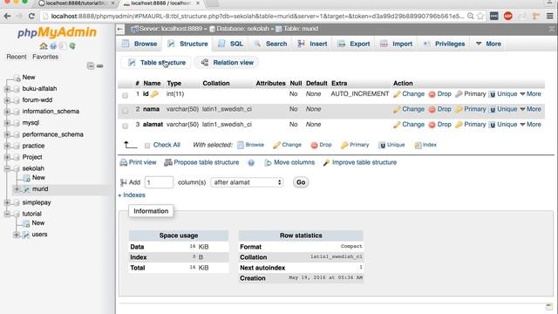Open the Favorites tab in sidebar
Viewport: 558px width, 314px height.
click(x=45, y=57)
